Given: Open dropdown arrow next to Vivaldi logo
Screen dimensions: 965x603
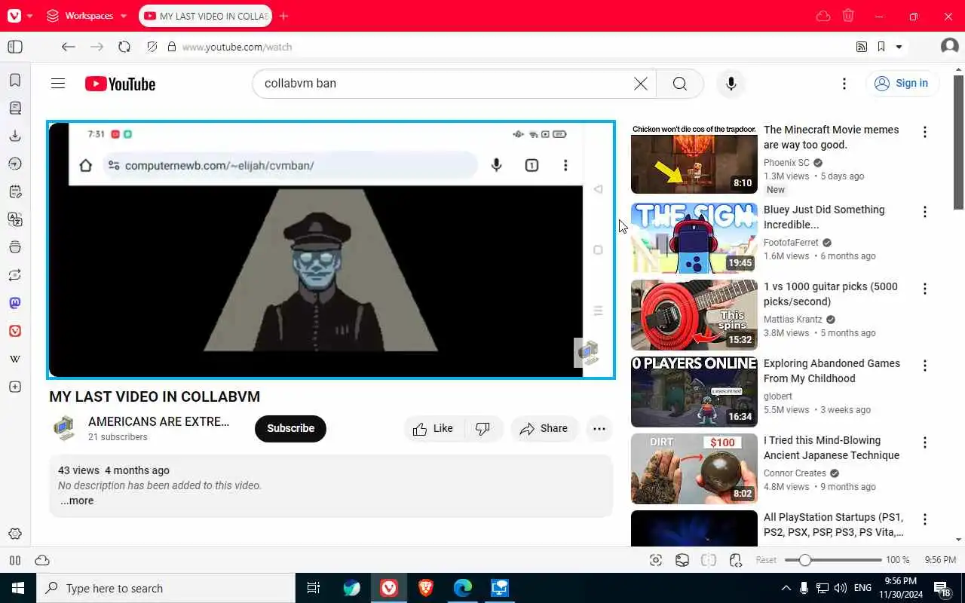Looking at the screenshot, I should pyautogui.click(x=29, y=16).
